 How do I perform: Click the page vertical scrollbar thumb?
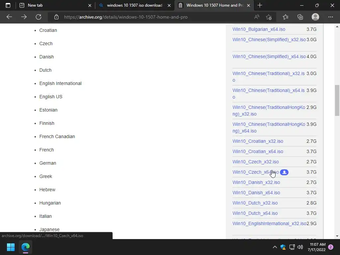337,100
